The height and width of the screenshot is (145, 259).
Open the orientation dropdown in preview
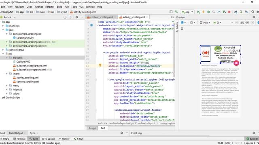tap(193, 23)
